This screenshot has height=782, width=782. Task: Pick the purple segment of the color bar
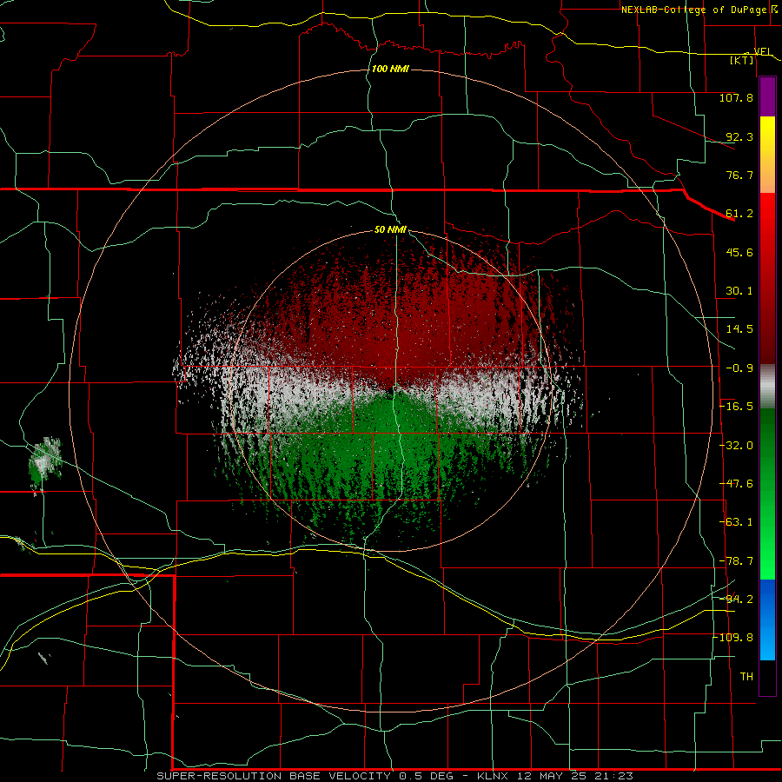(x=767, y=97)
